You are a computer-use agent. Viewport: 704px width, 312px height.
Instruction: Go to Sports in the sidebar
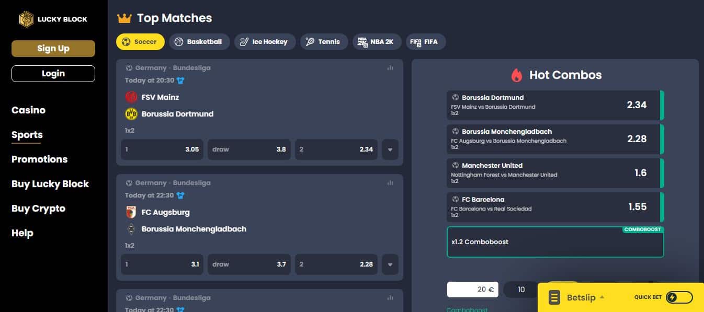pyautogui.click(x=27, y=135)
